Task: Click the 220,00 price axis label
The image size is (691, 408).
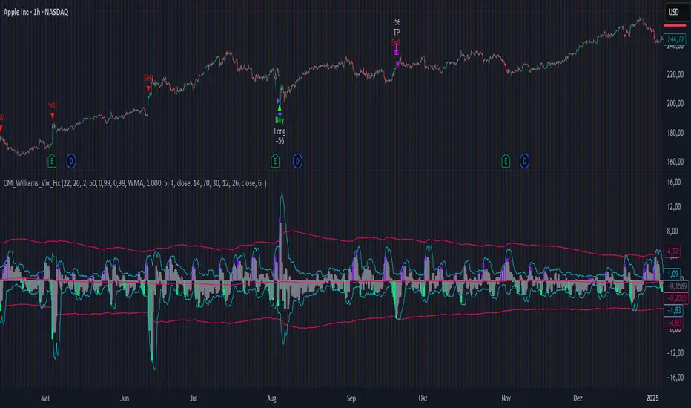Action: pyautogui.click(x=675, y=74)
